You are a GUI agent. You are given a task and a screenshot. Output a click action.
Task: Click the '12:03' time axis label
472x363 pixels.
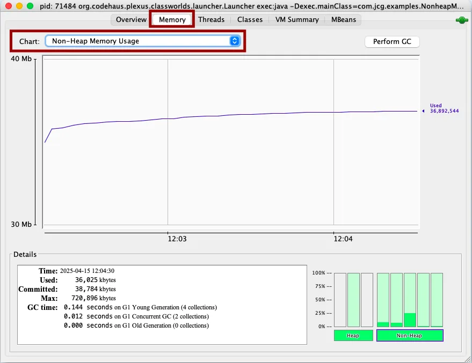point(177,239)
